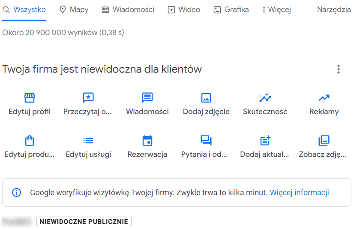Open the Edytuj profil storefront icon
The image size is (354, 229).
click(x=30, y=98)
